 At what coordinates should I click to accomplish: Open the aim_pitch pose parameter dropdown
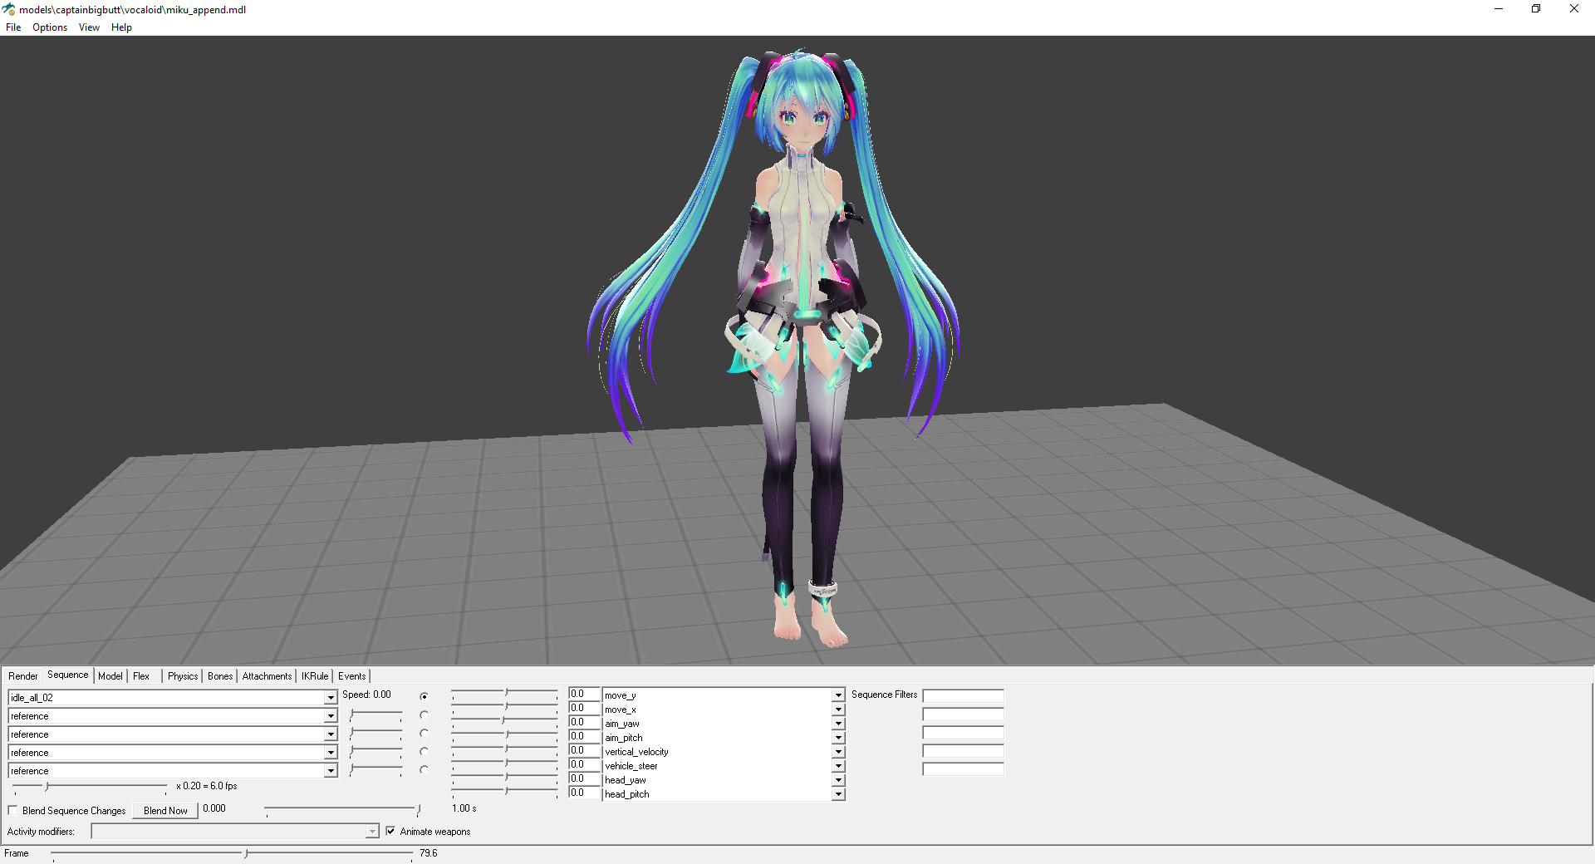click(838, 738)
